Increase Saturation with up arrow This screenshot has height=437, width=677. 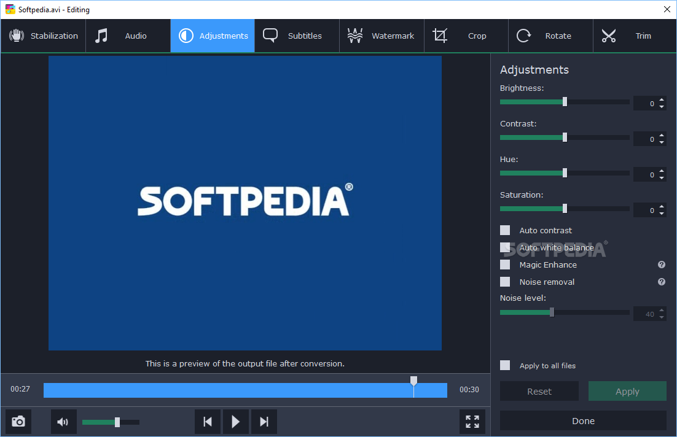(662, 207)
